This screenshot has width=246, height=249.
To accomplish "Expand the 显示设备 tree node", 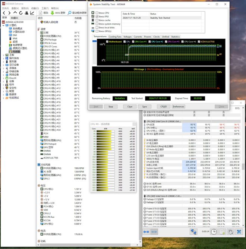I will click(x=3, y=65).
